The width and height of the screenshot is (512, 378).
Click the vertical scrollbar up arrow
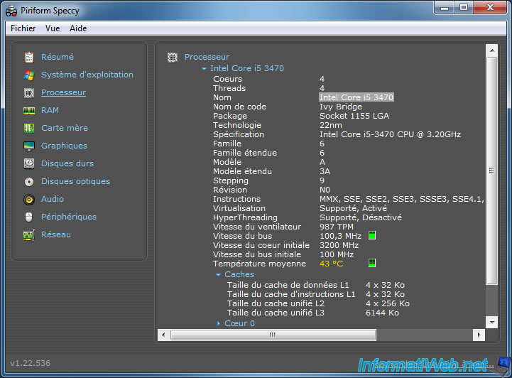[491, 50]
